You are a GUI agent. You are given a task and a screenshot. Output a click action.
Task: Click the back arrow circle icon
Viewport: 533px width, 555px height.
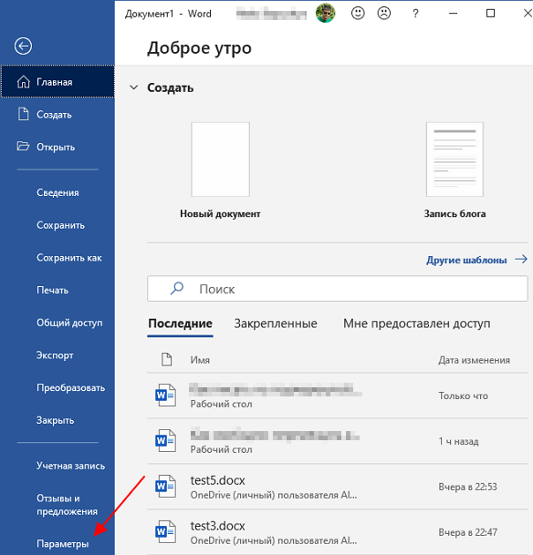[23, 46]
